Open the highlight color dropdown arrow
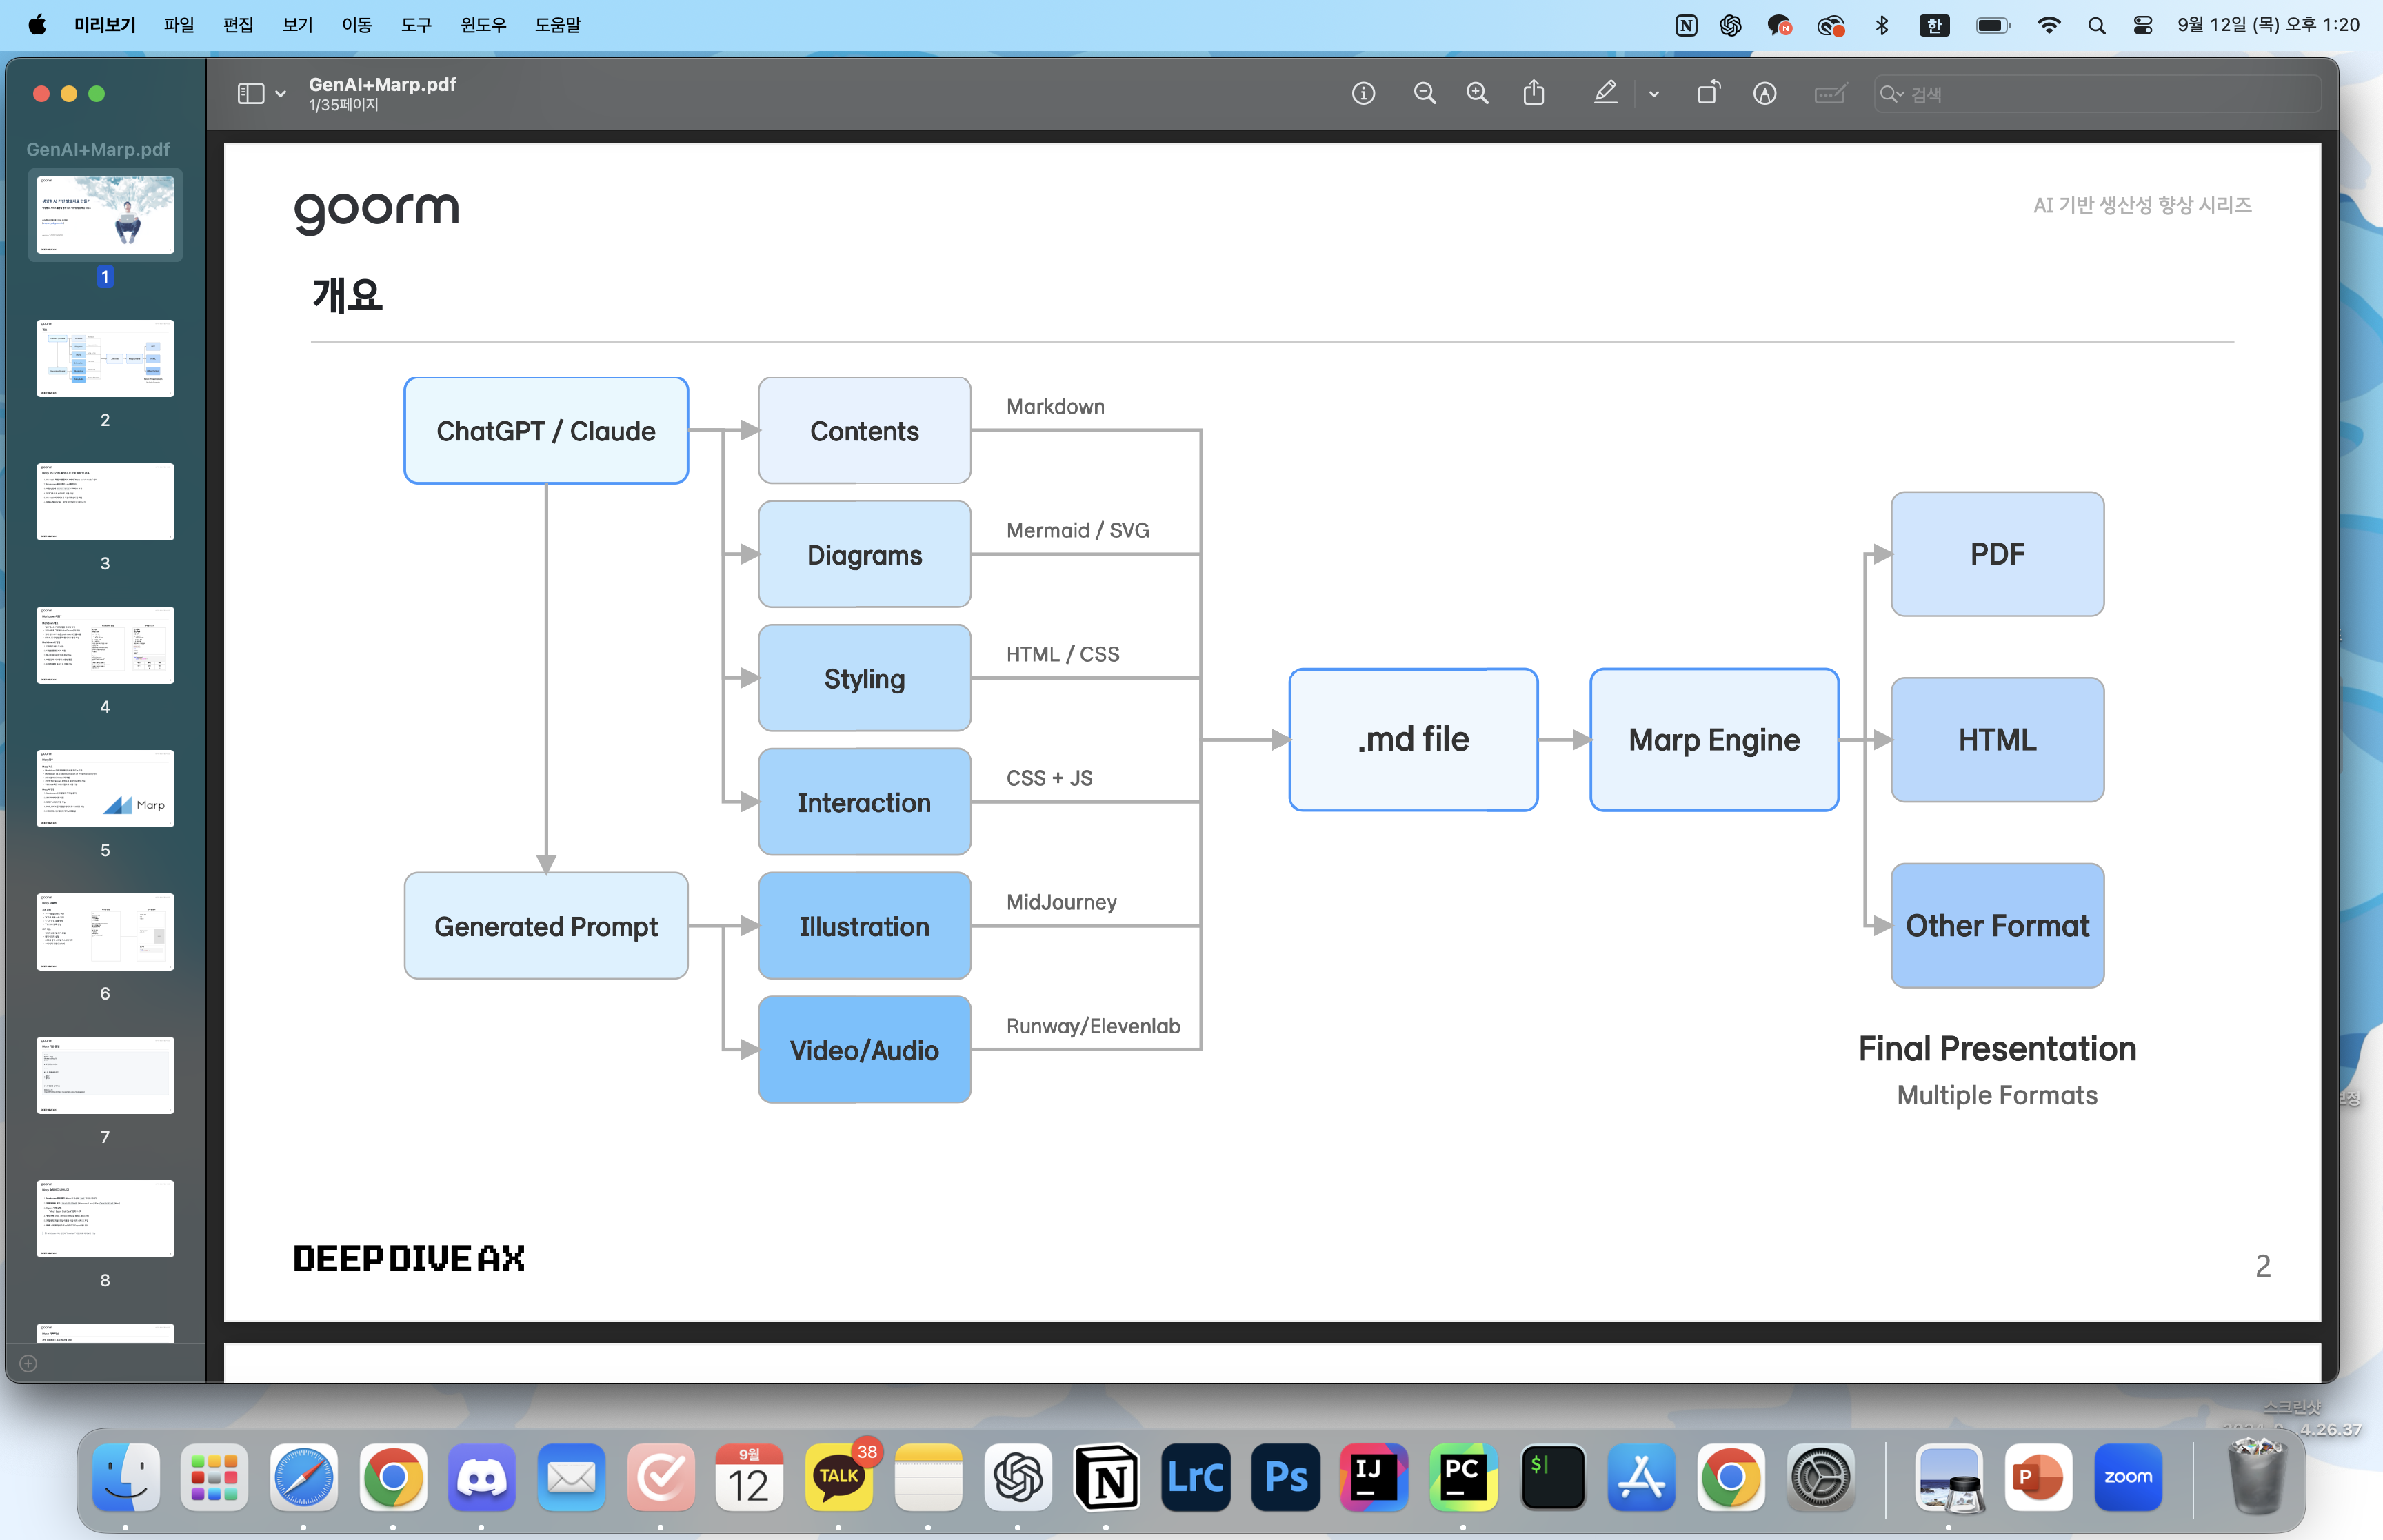2383x1540 pixels. [1654, 94]
